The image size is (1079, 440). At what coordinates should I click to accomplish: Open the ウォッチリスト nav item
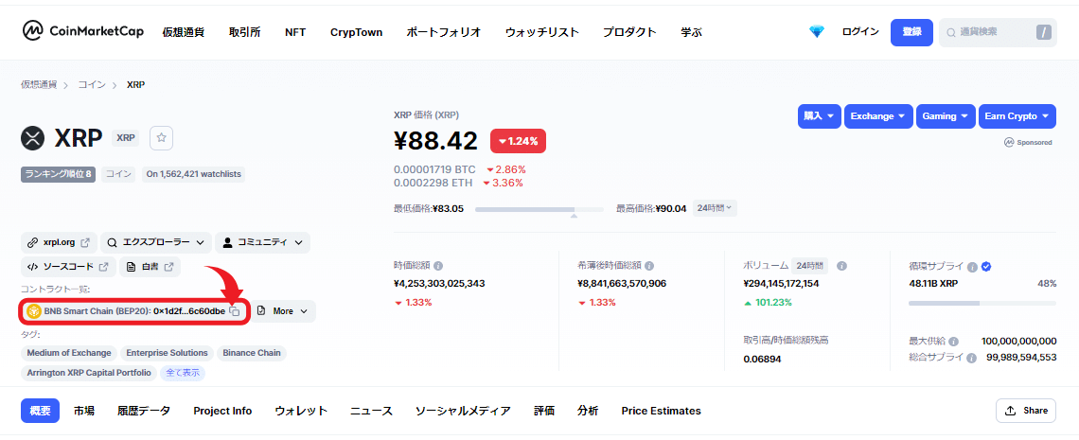[541, 32]
